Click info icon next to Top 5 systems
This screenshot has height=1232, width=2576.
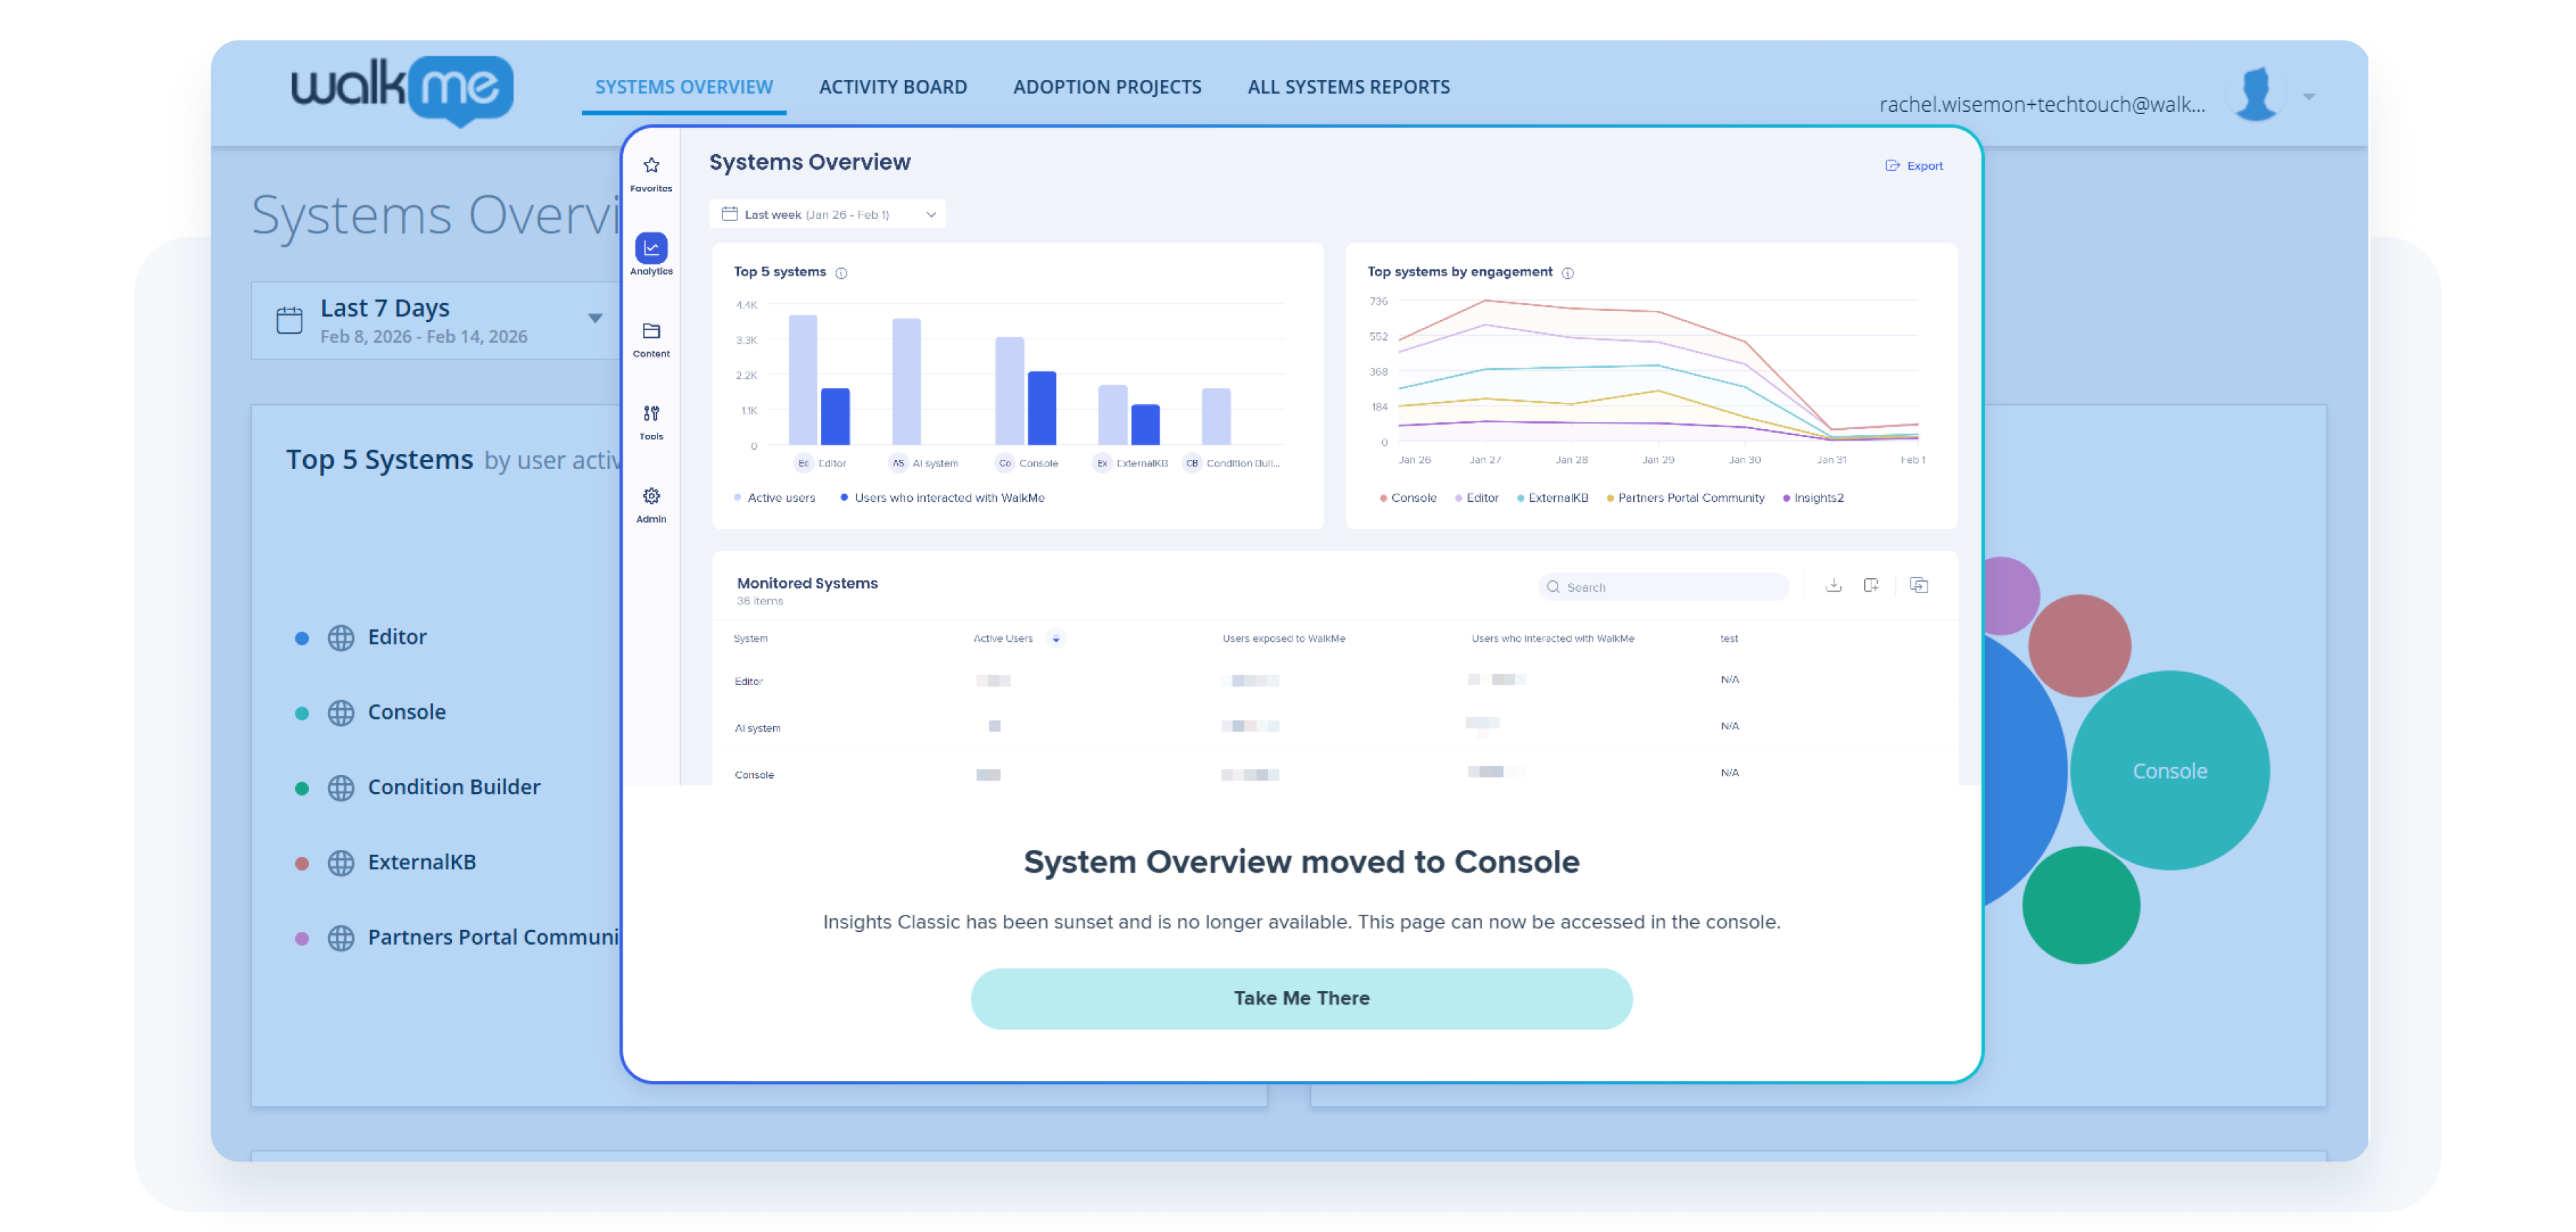pos(841,273)
